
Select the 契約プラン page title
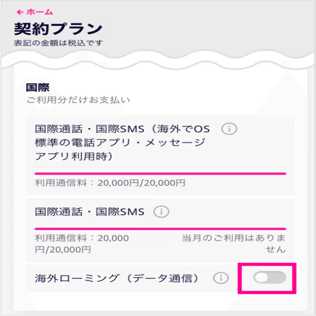click(58, 29)
